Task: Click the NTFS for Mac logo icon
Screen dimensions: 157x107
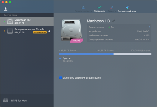Action: 6,100
